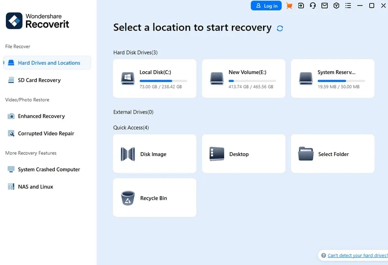The width and height of the screenshot is (388, 265).
Task: Click the Recycle Bin trash icon
Action: tap(128, 198)
